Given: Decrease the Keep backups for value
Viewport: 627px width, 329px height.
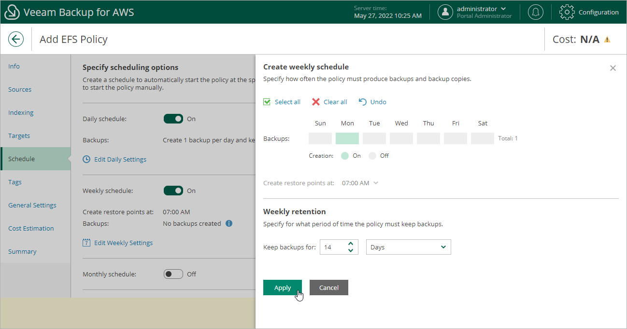Looking at the screenshot, I should click(351, 250).
